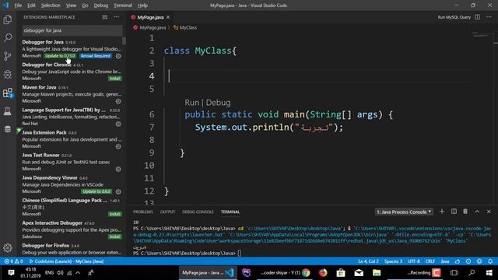This screenshot has width=498, height=280.
Task: Change UTF-8 encoding in status bar
Action: tap(413, 261)
